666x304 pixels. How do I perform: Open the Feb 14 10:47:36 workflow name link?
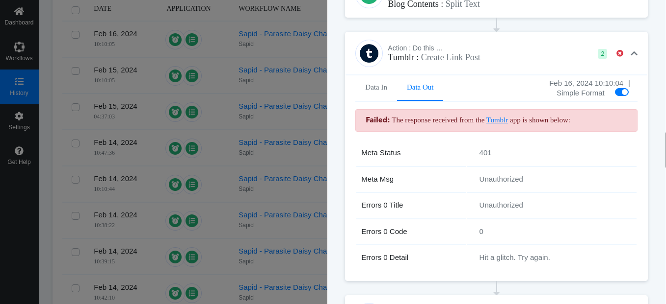coord(283,142)
